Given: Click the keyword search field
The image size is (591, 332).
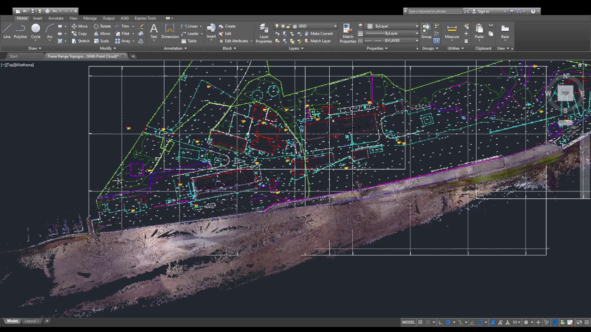Looking at the screenshot, I should (x=434, y=11).
